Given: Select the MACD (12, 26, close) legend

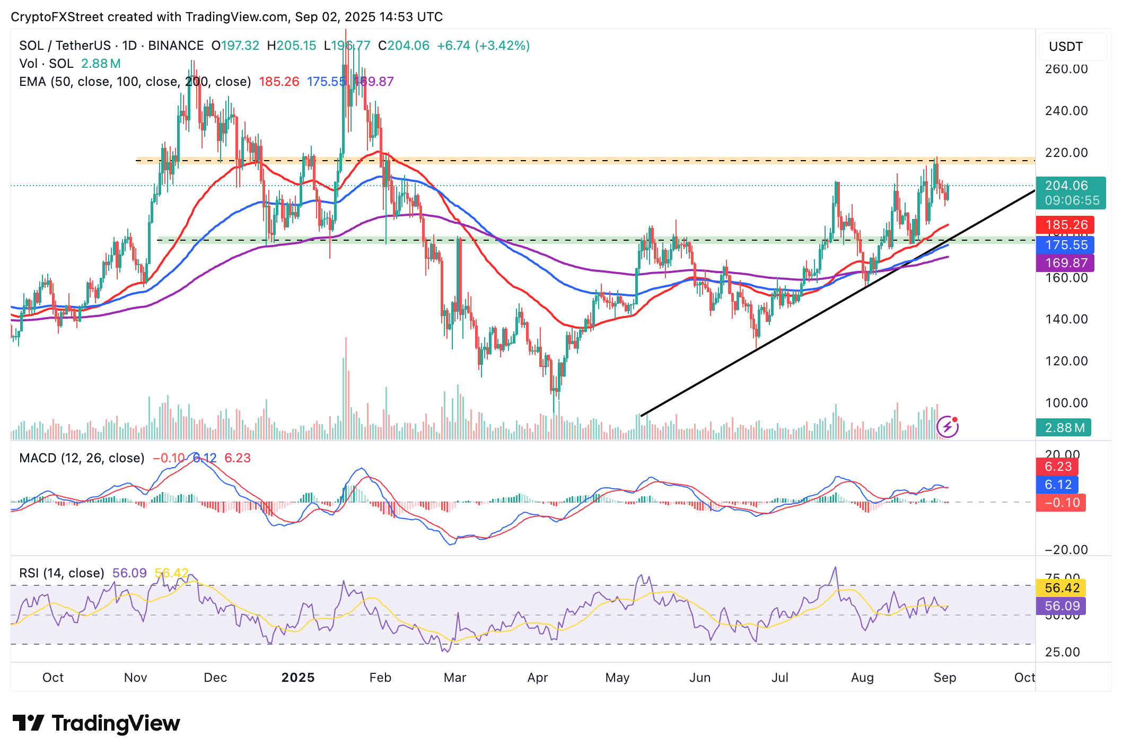Looking at the screenshot, I should (x=82, y=458).
